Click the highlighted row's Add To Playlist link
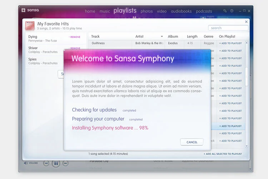The width and height of the screenshot is (268, 179). [x=230, y=126]
